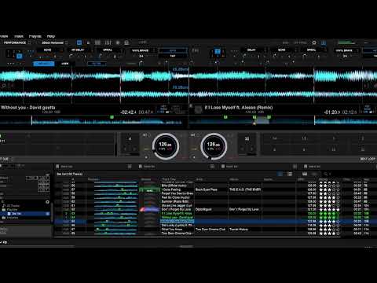Select deck 1 in left FX assign
This screenshot has width=377, height=283.
point(19,56)
